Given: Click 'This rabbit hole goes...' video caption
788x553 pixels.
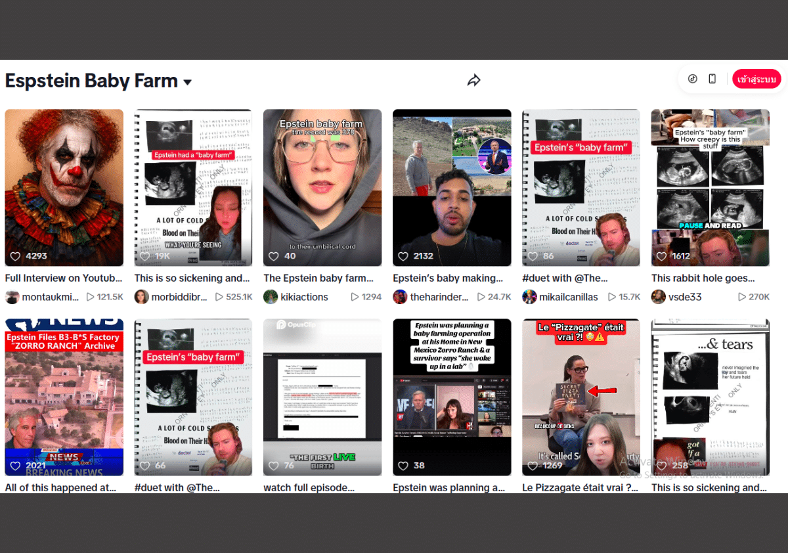Looking at the screenshot, I should tap(703, 278).
